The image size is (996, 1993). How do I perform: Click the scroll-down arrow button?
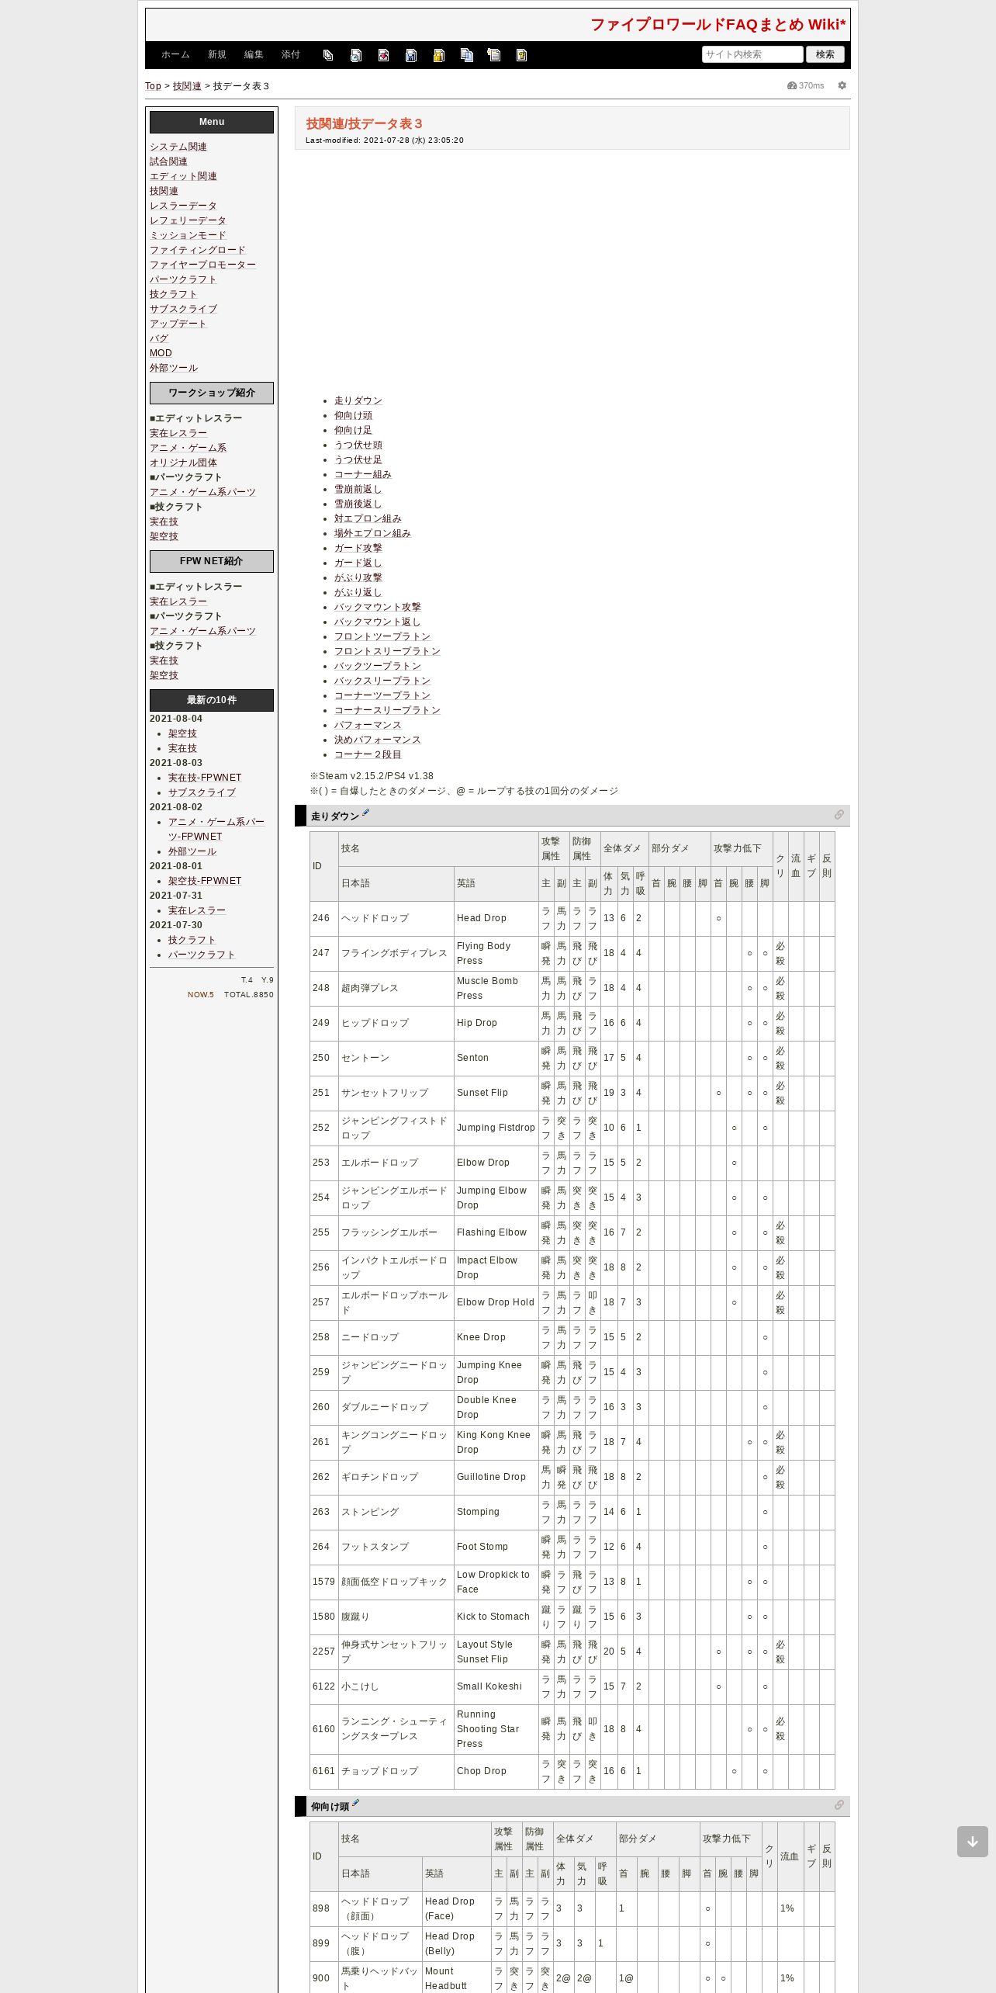[973, 1842]
